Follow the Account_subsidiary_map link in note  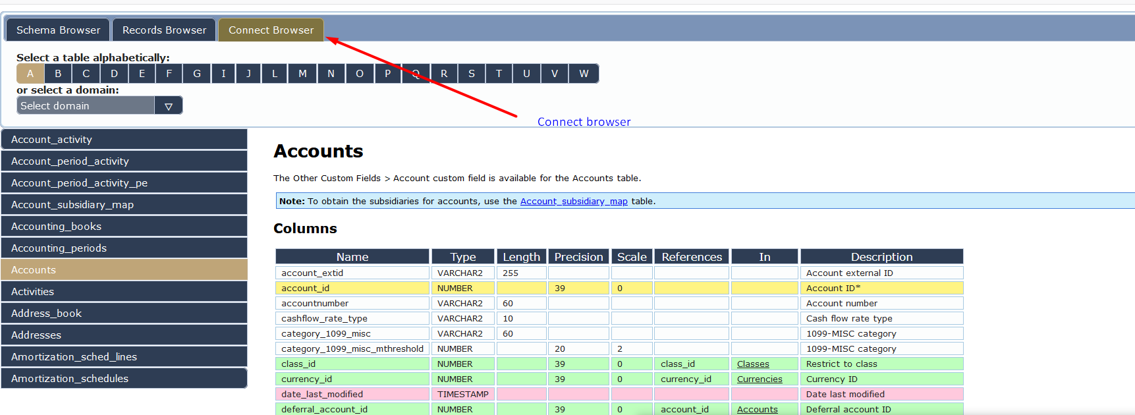click(x=574, y=201)
